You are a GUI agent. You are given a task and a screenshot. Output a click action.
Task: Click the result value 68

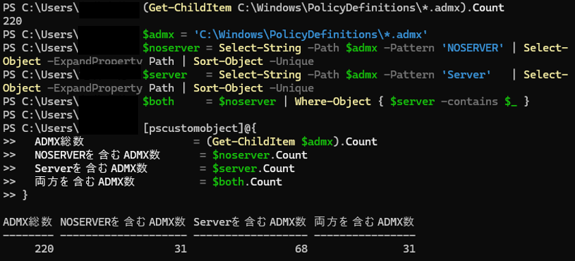coord(301,249)
